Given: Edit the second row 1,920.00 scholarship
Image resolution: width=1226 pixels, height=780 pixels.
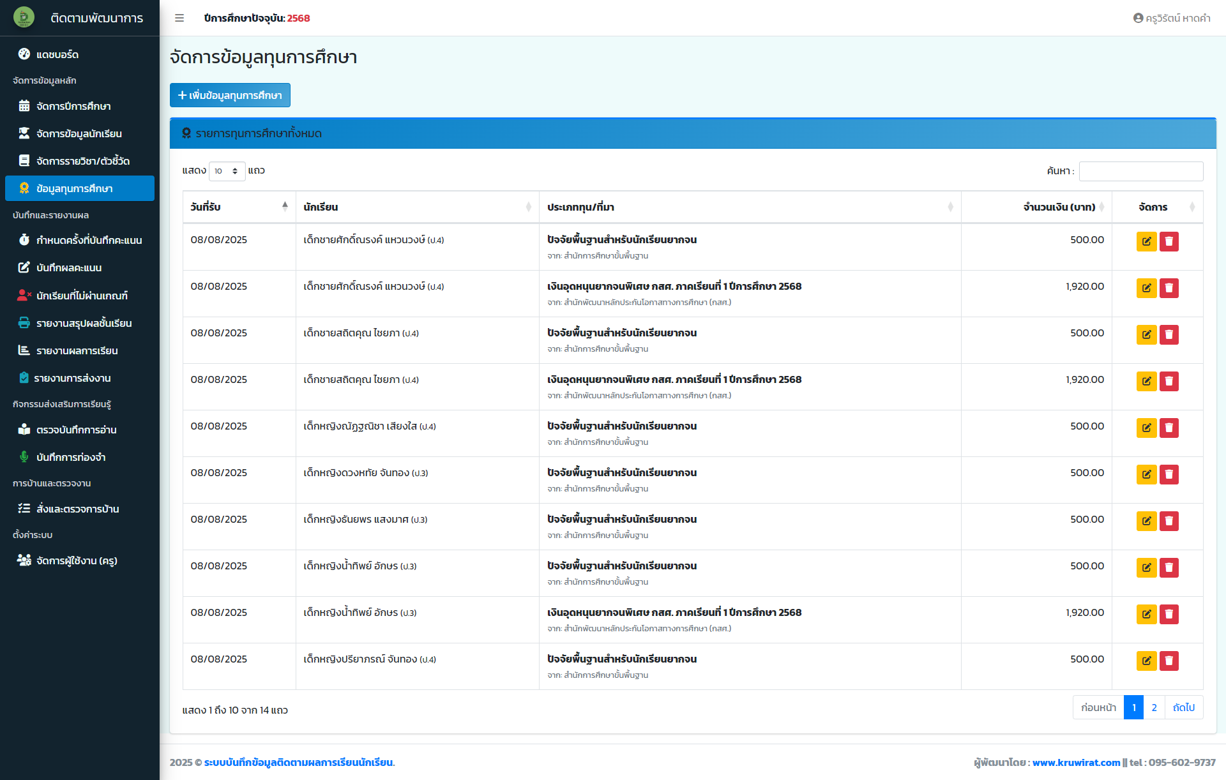Looking at the screenshot, I should click(x=1146, y=288).
